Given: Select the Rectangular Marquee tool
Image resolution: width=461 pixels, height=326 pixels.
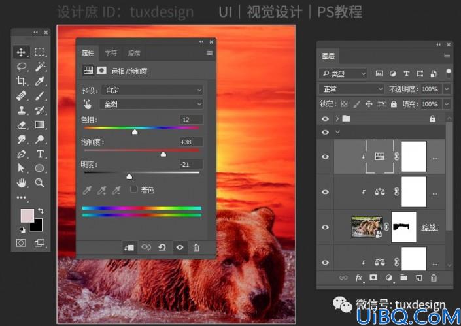Looking at the screenshot, I should click(x=40, y=52).
